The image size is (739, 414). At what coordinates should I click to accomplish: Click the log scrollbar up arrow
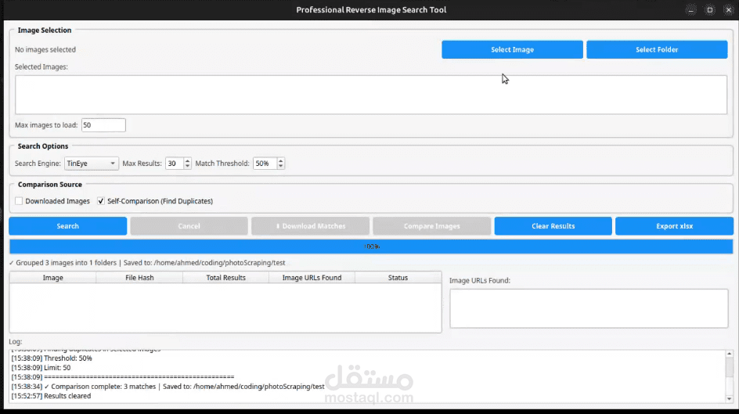[x=729, y=353]
